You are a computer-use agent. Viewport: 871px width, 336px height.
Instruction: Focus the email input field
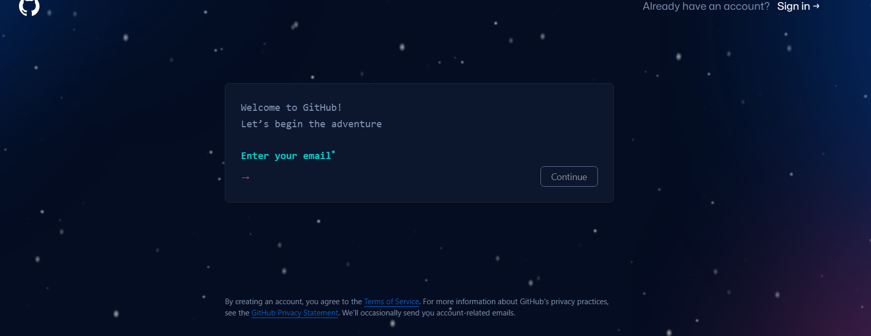[x=393, y=177]
